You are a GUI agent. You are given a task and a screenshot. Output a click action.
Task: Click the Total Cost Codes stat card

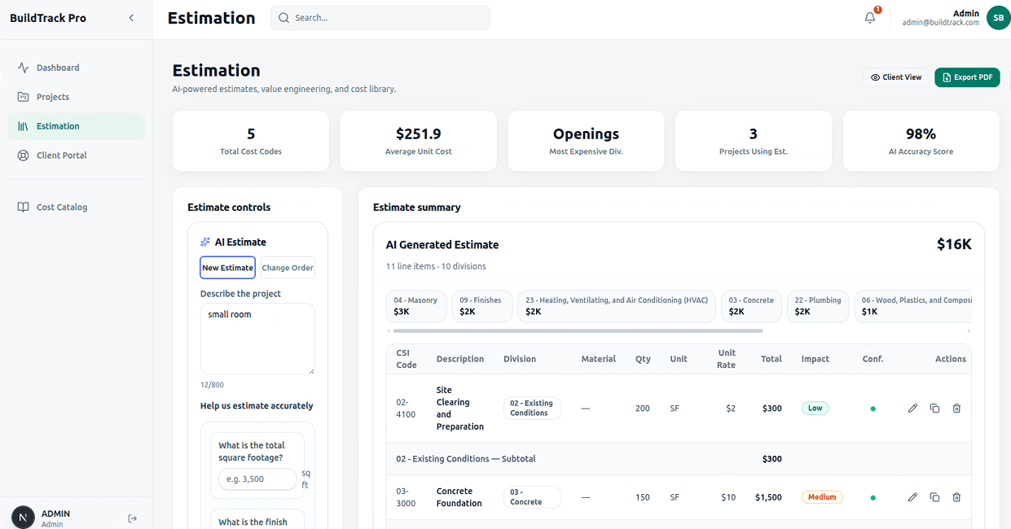coord(251,141)
